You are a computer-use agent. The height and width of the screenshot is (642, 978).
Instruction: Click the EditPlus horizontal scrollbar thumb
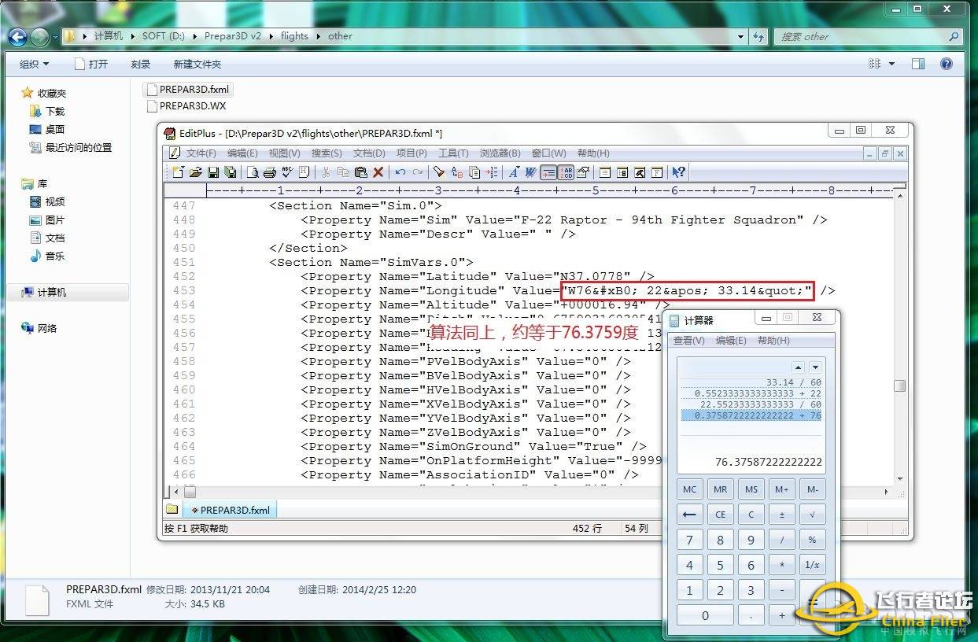(x=190, y=492)
